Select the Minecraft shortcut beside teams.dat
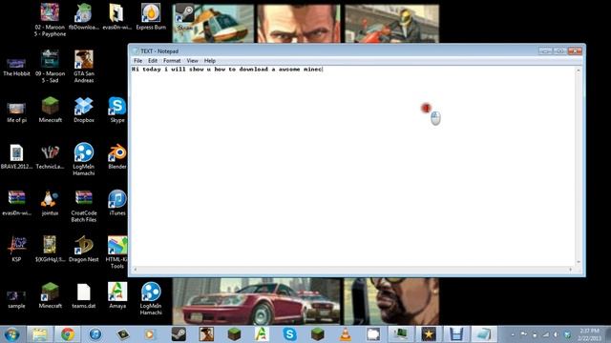This screenshot has width=611, height=343. click(x=50, y=296)
